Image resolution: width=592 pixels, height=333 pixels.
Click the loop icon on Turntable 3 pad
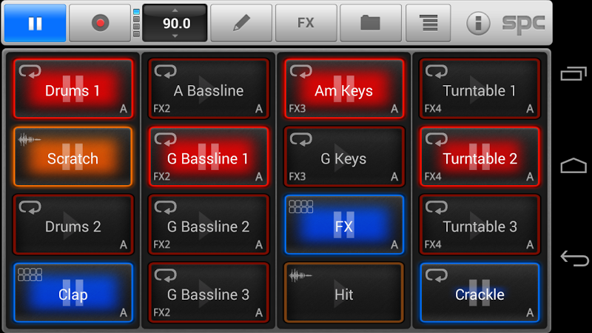[437, 207]
